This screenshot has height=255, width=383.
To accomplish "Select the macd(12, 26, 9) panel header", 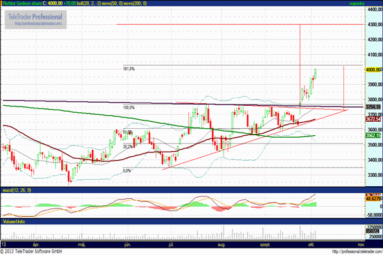I will click(17, 190).
